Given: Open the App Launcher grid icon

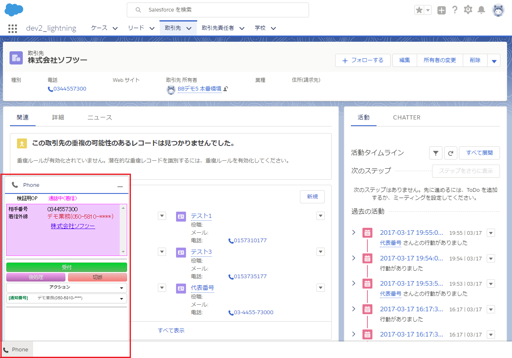Looking at the screenshot, I should coord(12,29).
